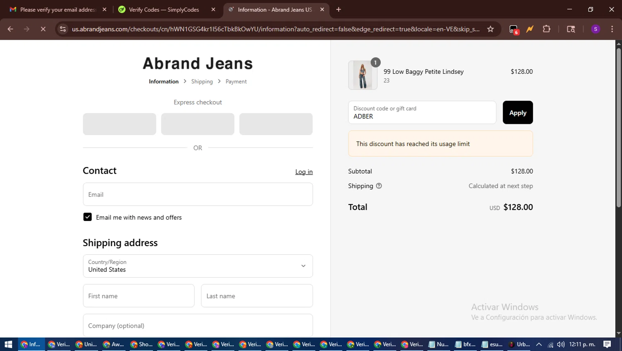Open the Uni... Chrome taskbar window
The image size is (622, 351).
86,344
